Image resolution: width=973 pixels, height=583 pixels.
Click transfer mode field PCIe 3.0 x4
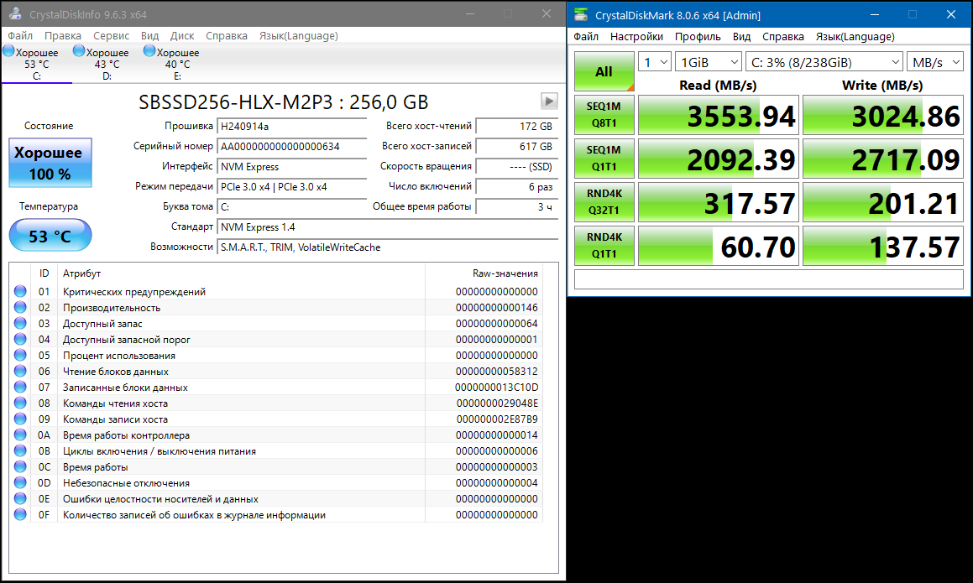tap(291, 187)
